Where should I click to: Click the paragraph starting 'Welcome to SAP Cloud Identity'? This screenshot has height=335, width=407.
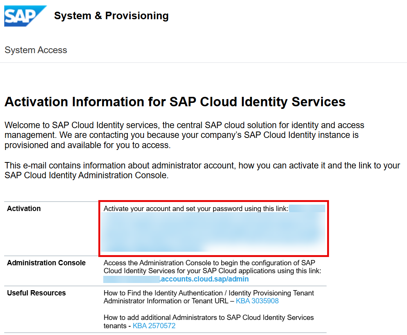click(184, 135)
